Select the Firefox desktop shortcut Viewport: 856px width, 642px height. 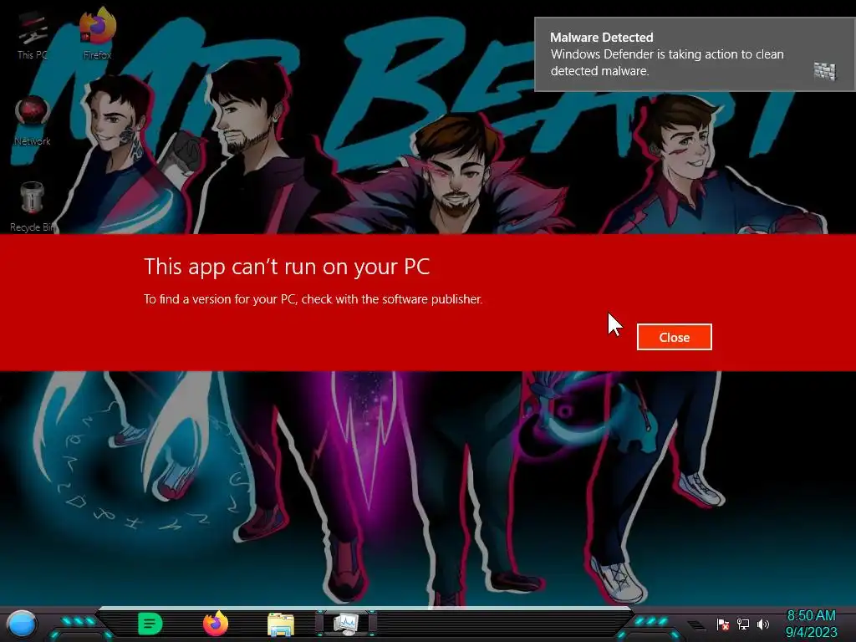tap(97, 33)
